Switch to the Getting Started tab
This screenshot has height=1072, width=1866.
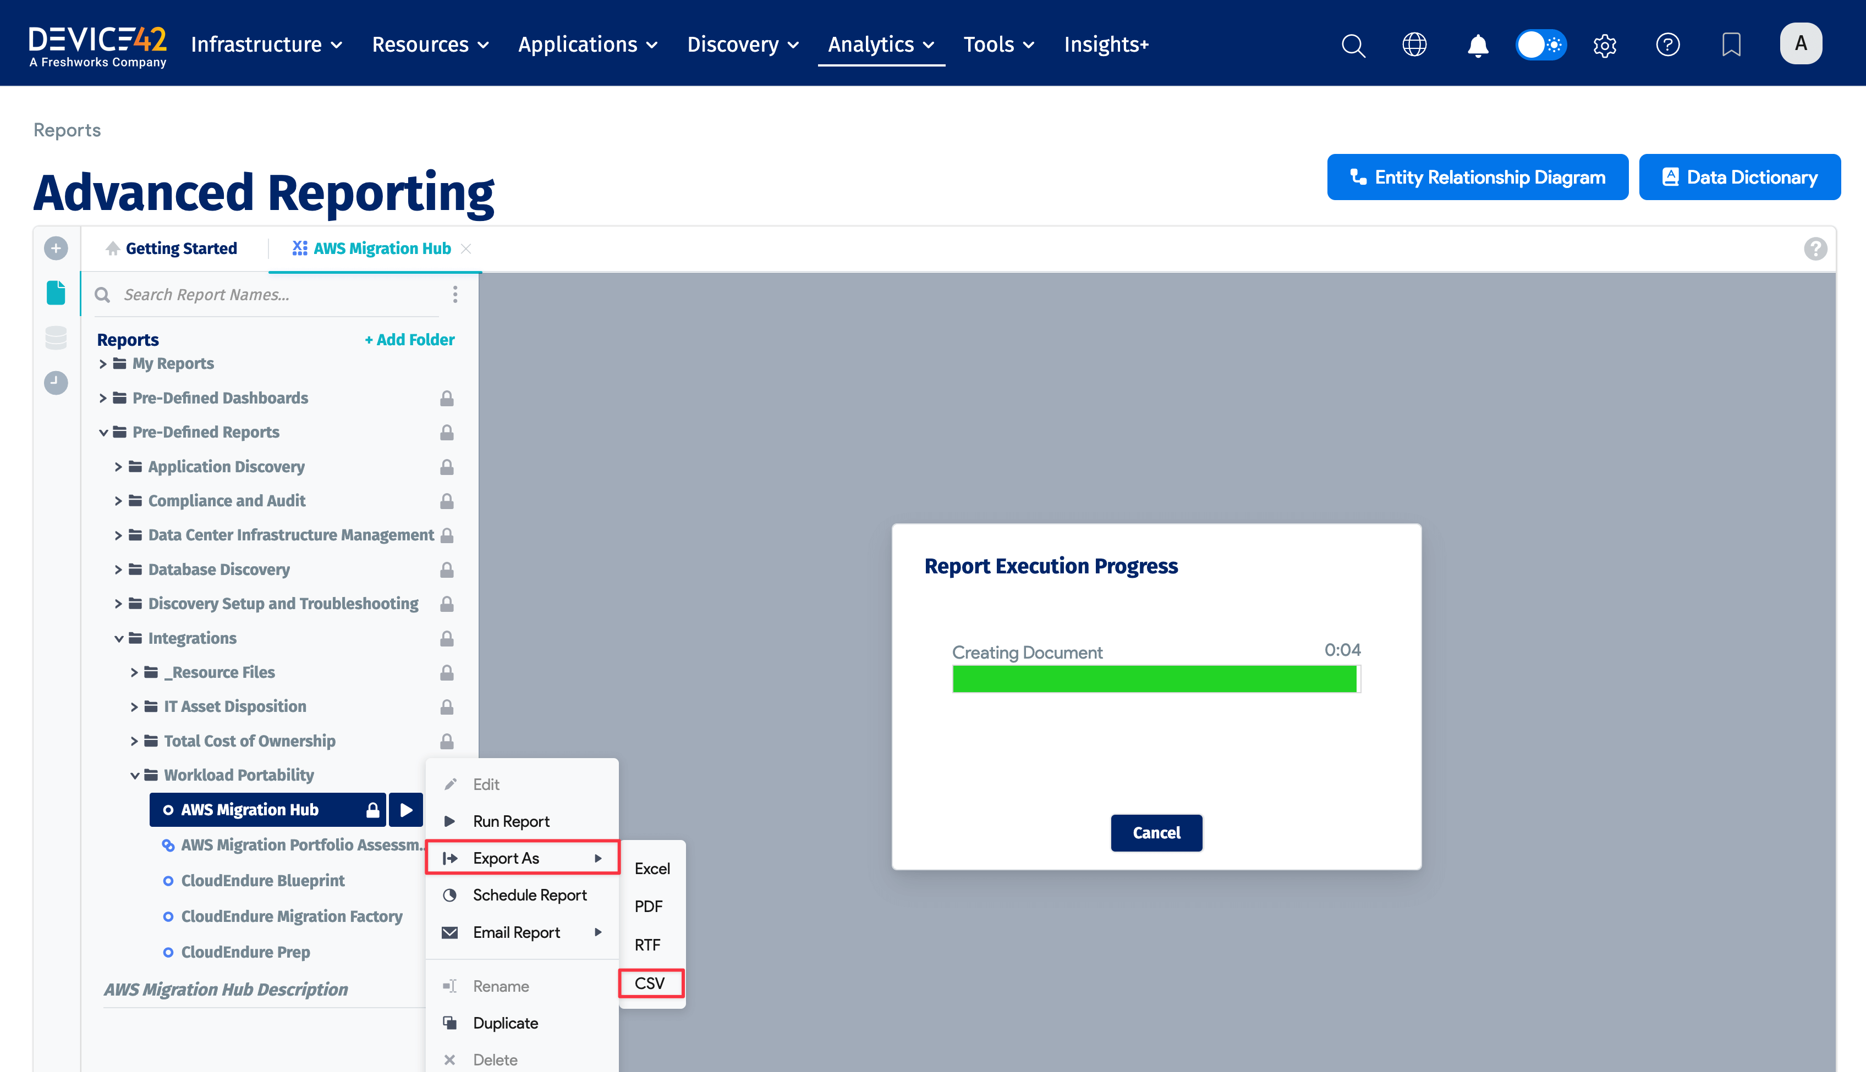(x=171, y=249)
